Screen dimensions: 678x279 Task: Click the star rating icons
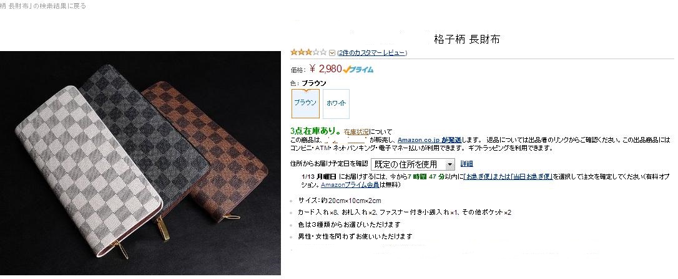pyautogui.click(x=309, y=52)
